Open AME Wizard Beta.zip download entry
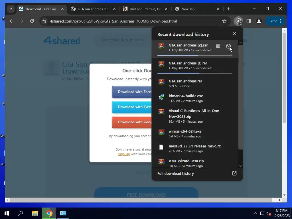 pyautogui.click(x=195, y=163)
